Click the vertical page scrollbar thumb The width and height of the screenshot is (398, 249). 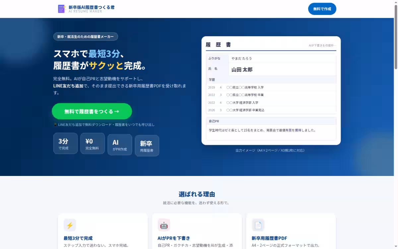[396, 37]
